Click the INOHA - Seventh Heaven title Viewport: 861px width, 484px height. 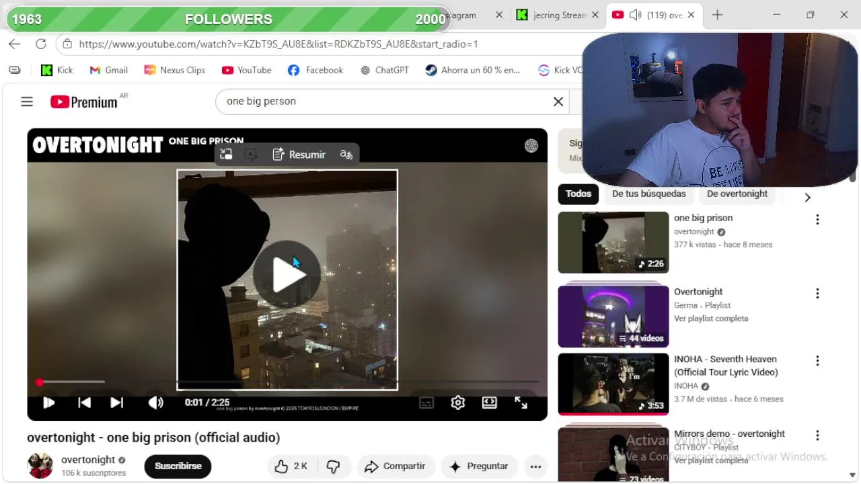point(726,366)
